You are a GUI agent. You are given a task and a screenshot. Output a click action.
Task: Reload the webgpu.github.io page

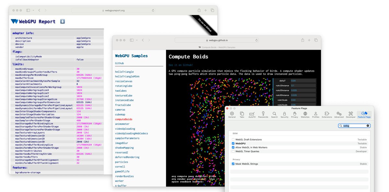point(257,40)
